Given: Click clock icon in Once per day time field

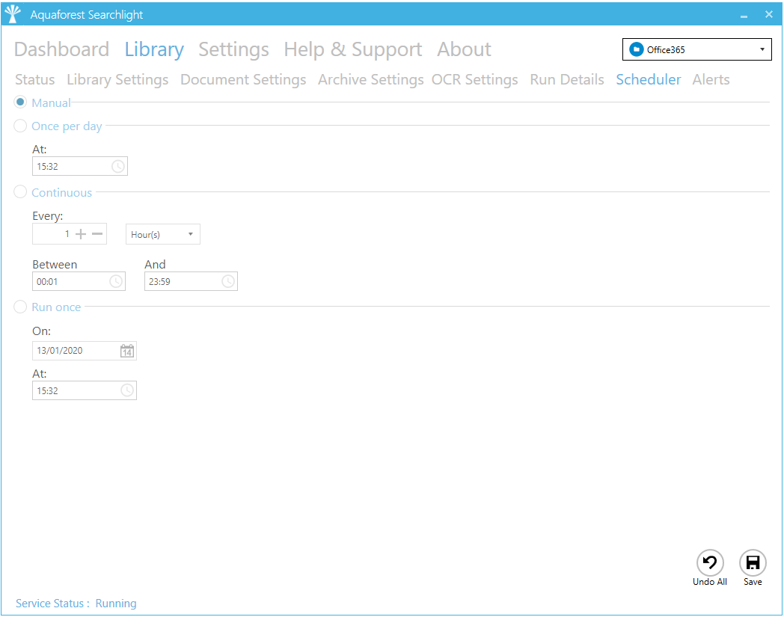Looking at the screenshot, I should pos(118,166).
